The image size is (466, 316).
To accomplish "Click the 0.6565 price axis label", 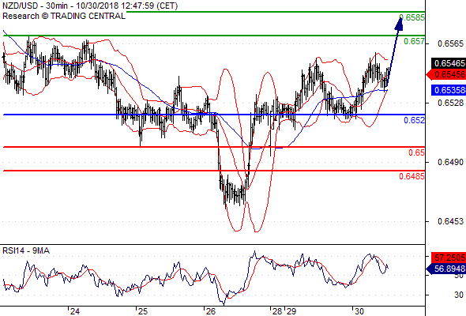I will pos(450,43).
